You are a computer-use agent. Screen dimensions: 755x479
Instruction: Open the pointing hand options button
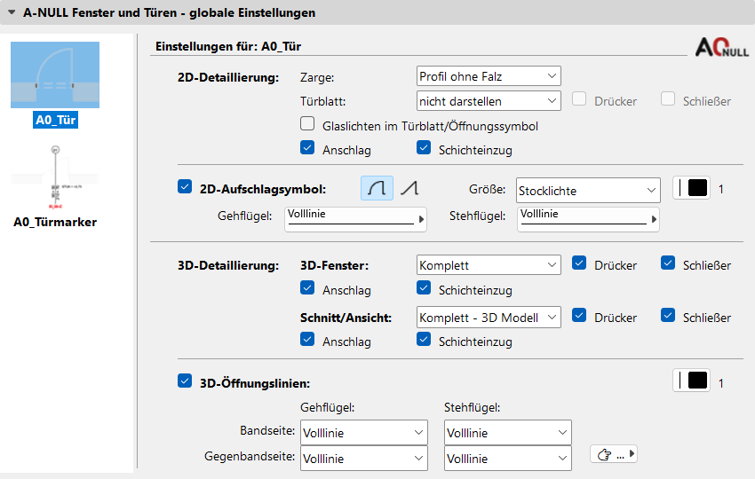614,455
